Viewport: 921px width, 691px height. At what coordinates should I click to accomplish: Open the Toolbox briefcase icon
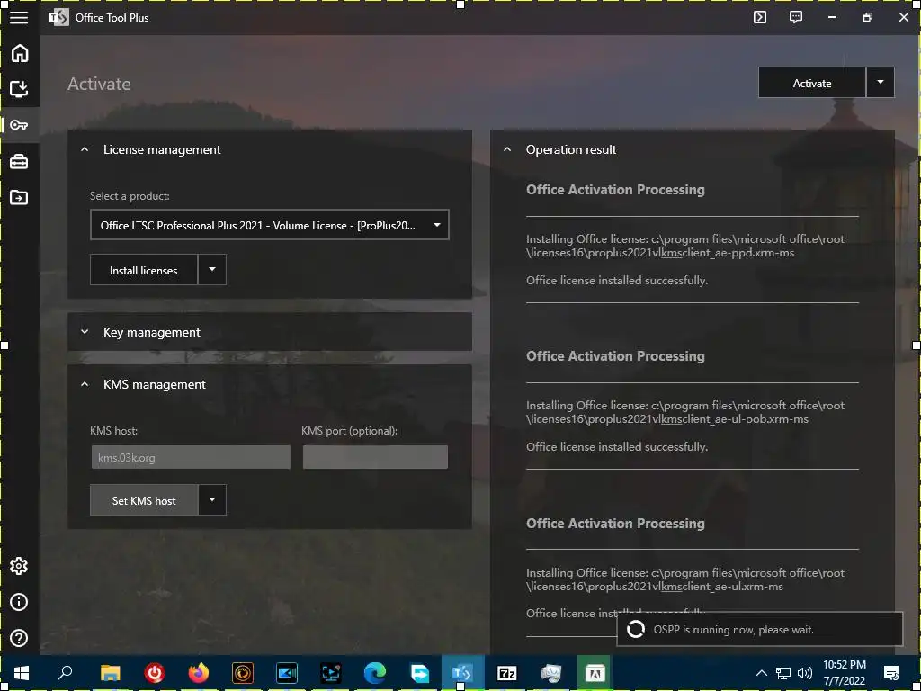point(19,162)
